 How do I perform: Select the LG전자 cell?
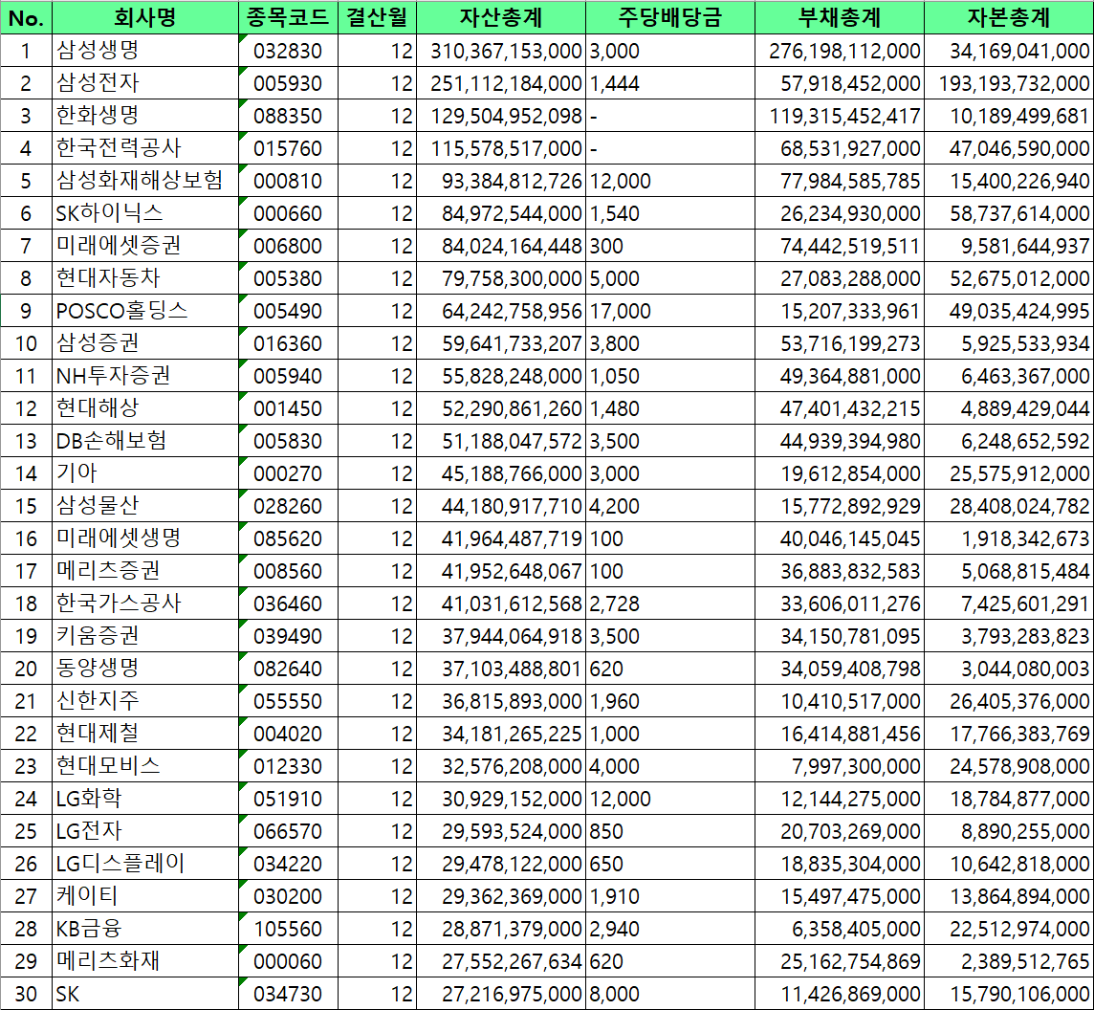click(x=145, y=830)
